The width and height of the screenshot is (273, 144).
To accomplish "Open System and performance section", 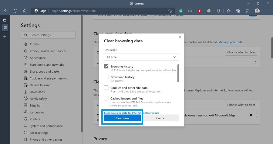I will pos(46,126).
